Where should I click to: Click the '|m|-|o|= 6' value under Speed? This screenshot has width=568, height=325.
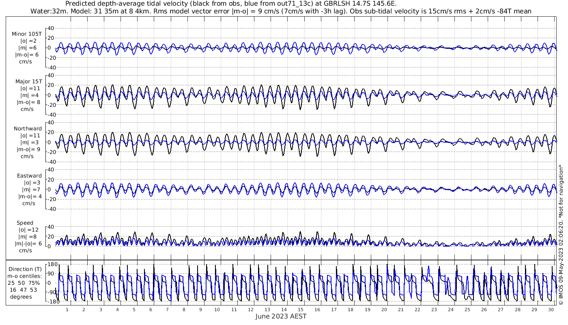[x=28, y=244]
